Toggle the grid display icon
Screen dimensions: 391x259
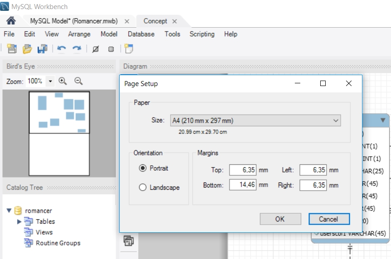pos(96,49)
